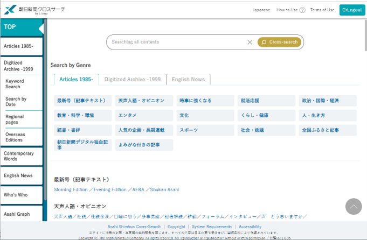This screenshot has width=367, height=240.
Task: Select genre 人・生き方
Action: click(x=328, y=116)
